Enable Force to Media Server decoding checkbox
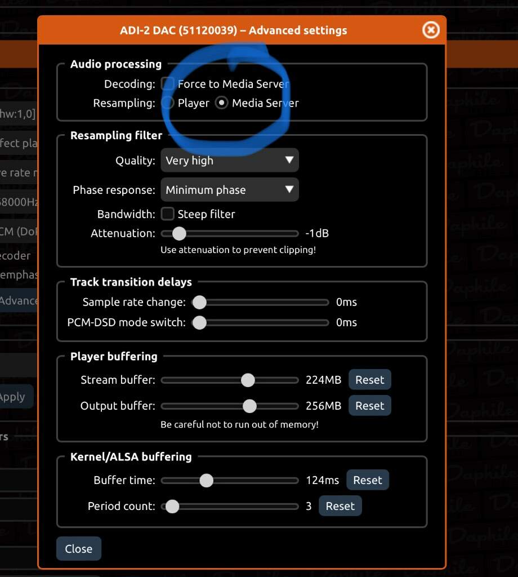The height and width of the screenshot is (577, 518). coord(168,84)
